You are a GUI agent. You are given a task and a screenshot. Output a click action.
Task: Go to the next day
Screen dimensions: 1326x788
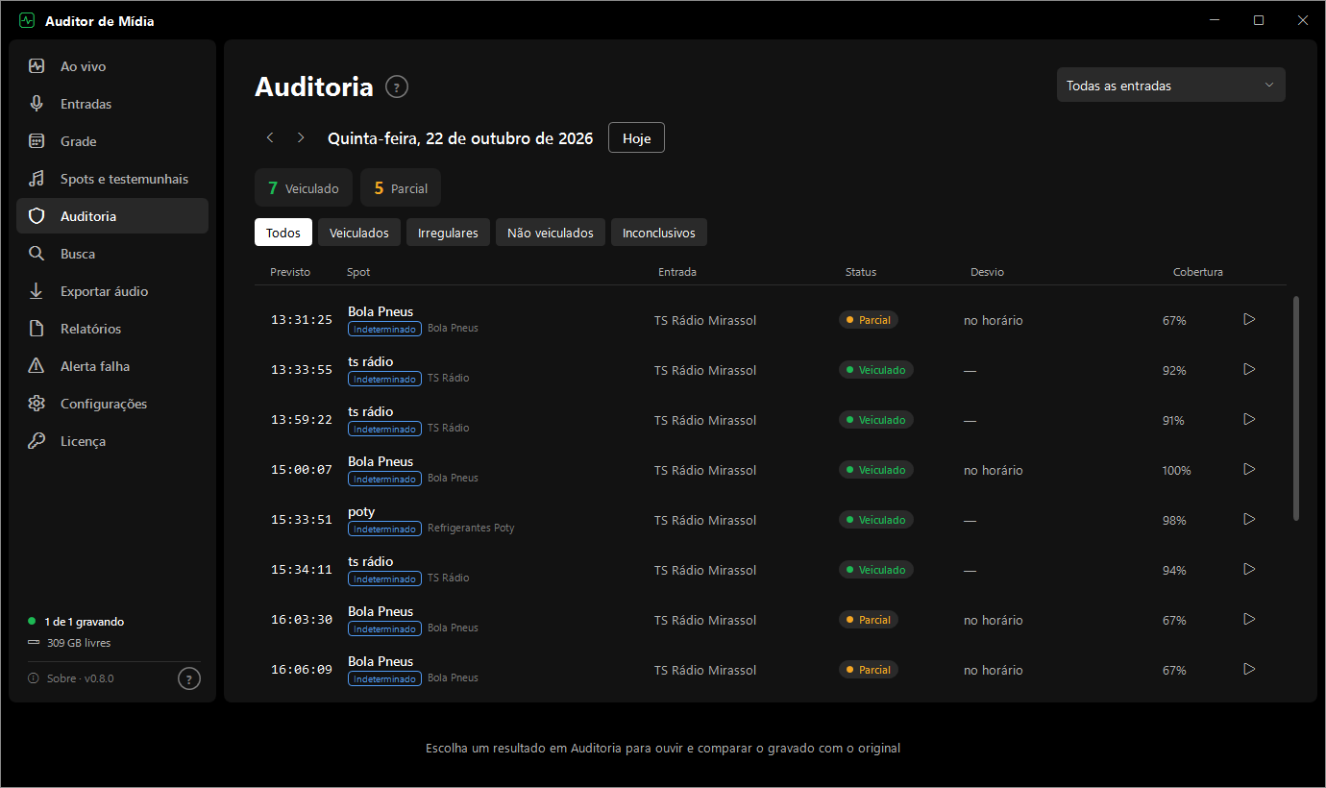click(x=301, y=137)
